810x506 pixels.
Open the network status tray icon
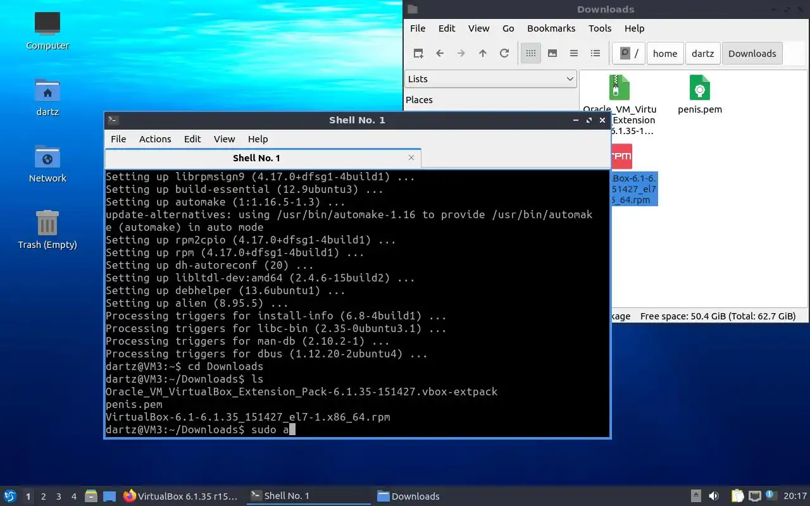tap(754, 496)
